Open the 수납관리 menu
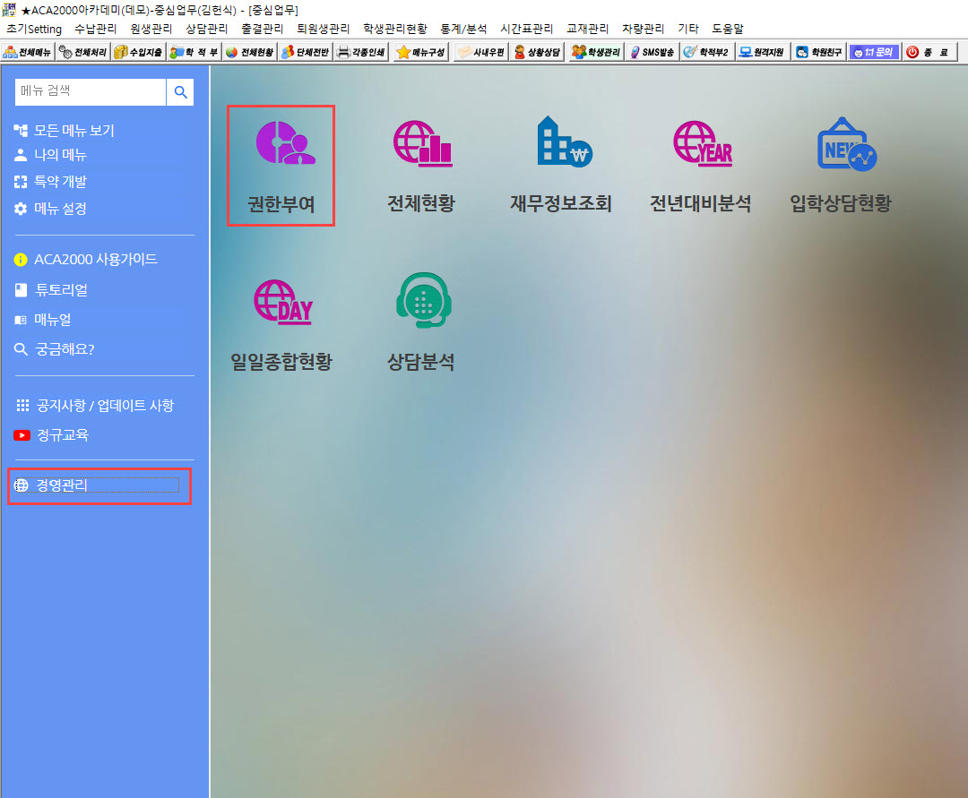The image size is (968, 798). (96, 29)
